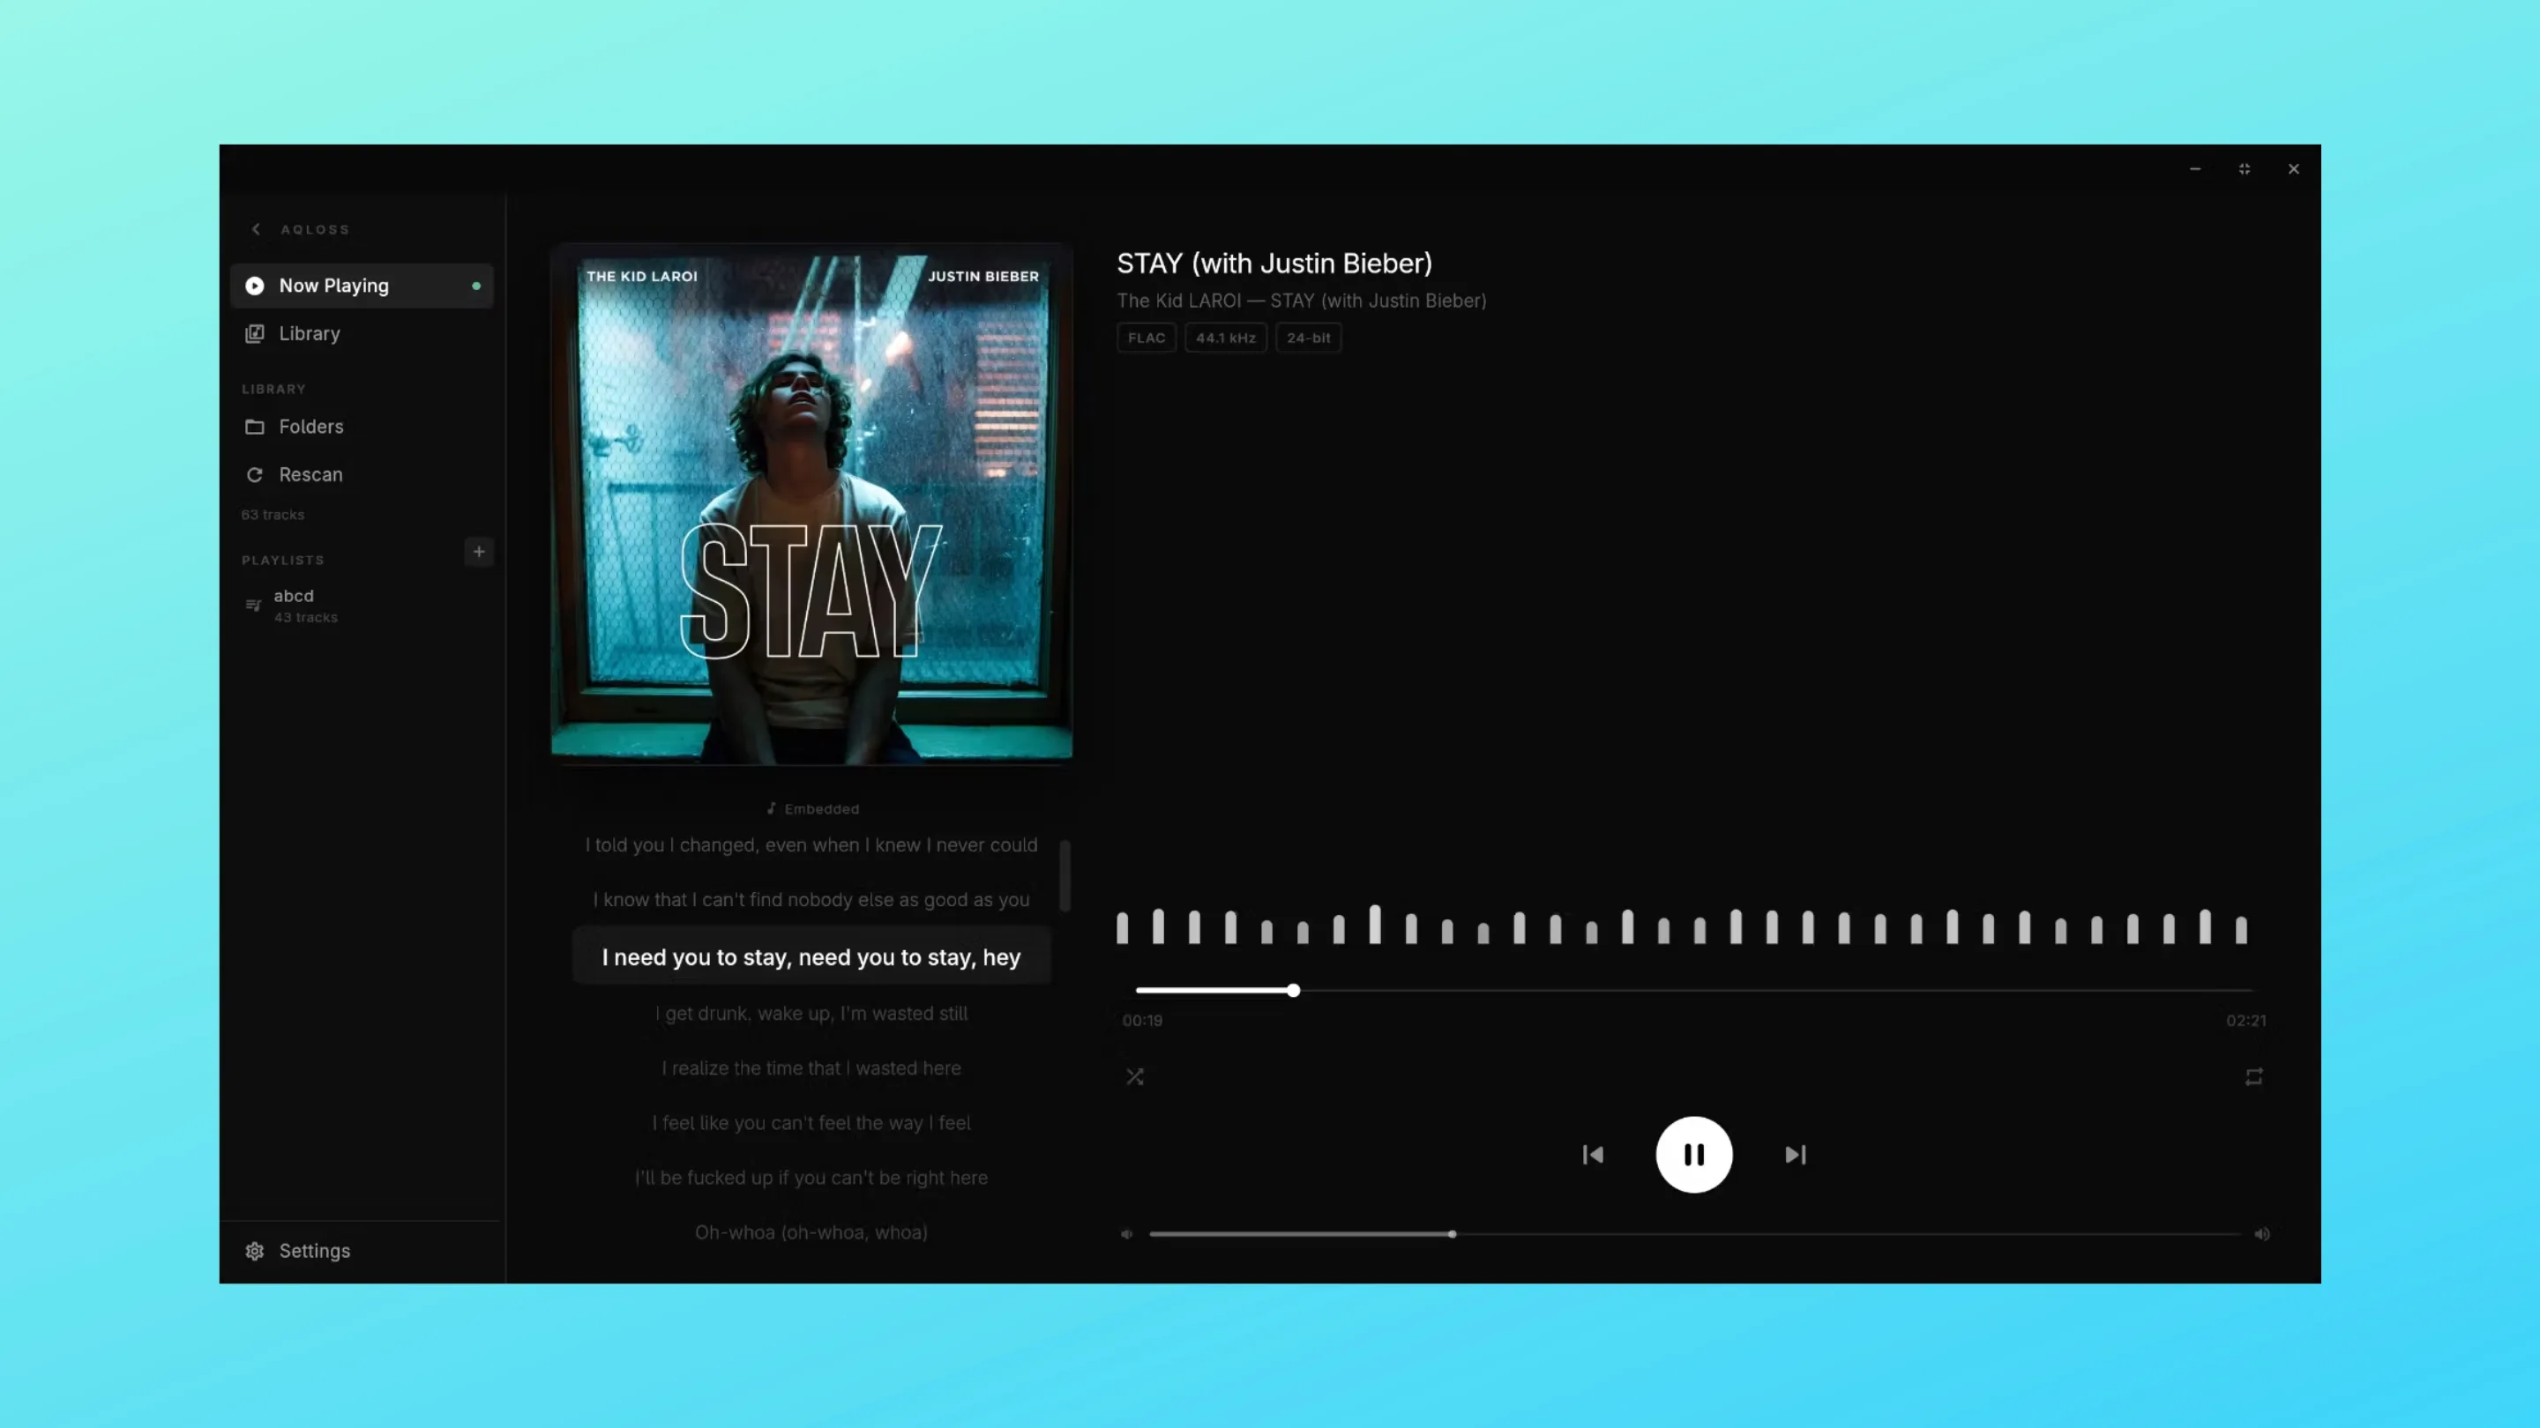Click the Now Playing play-circle icon
The width and height of the screenshot is (2540, 1428).
tap(254, 286)
